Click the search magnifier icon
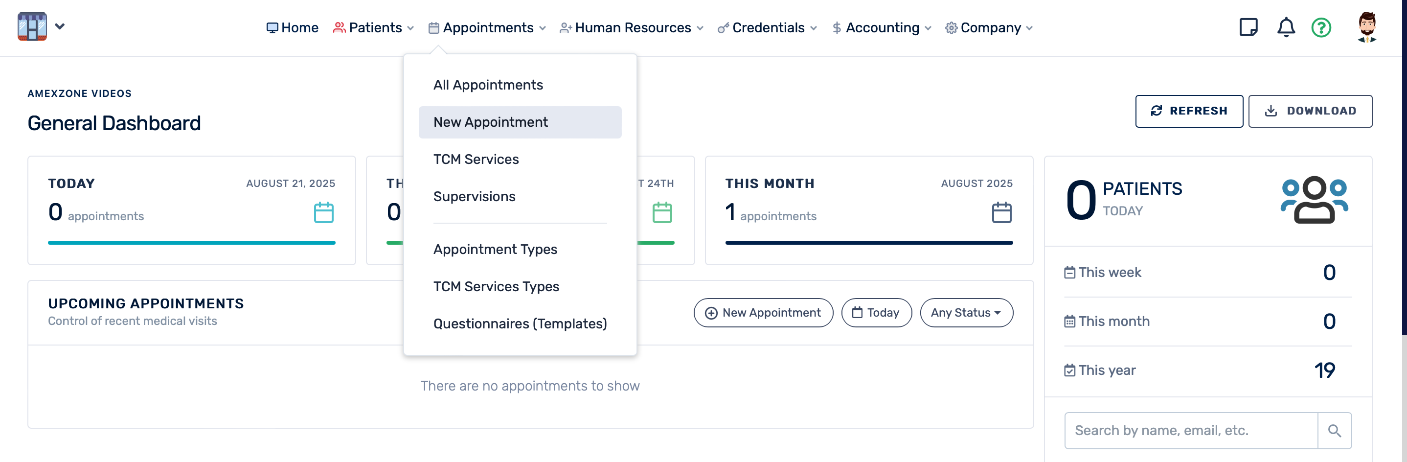The height and width of the screenshot is (462, 1407). click(1335, 431)
